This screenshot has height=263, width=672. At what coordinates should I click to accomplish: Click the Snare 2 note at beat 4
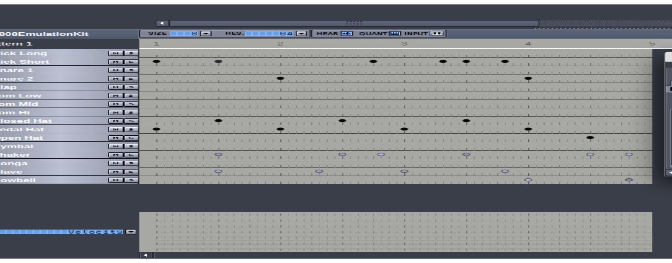[x=528, y=79]
